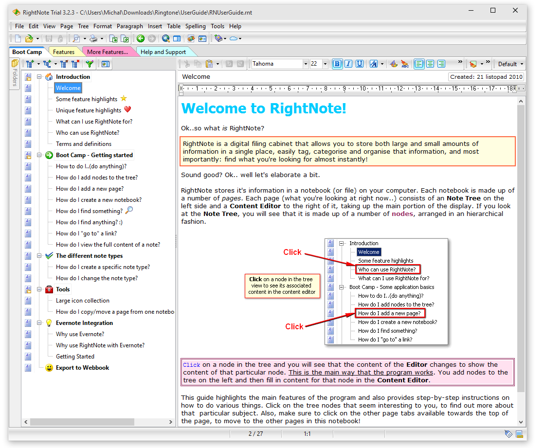The image size is (545, 448).
Task: Set paragraph alignment to left
Action: [x=419, y=64]
